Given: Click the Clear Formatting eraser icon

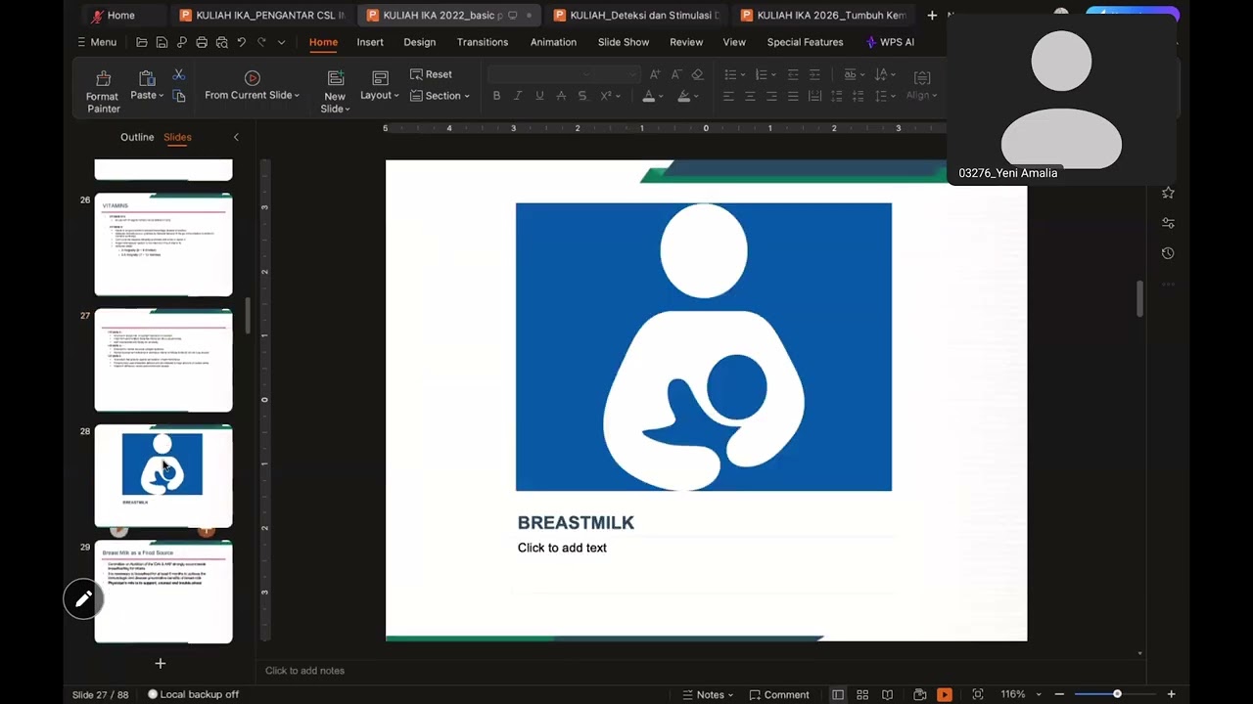Looking at the screenshot, I should (697, 74).
